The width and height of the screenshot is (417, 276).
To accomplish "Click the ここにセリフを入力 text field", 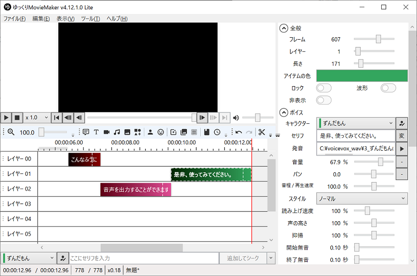I will coord(144,258).
